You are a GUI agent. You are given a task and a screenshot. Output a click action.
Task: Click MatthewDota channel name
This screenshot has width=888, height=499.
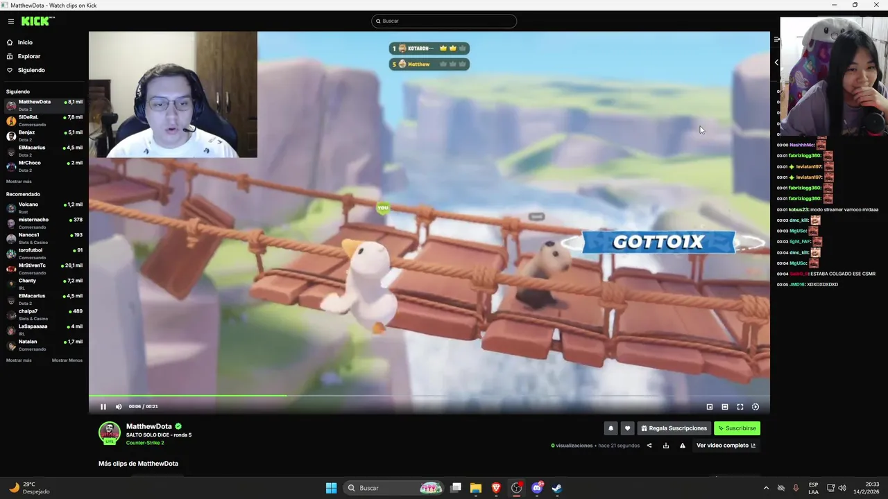(149, 426)
